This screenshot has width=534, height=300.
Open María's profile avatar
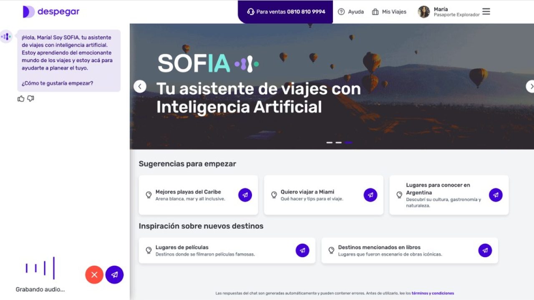[x=424, y=12]
